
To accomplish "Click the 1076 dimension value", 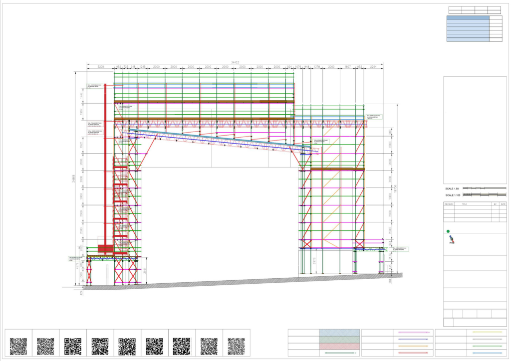I will [x=298, y=67].
